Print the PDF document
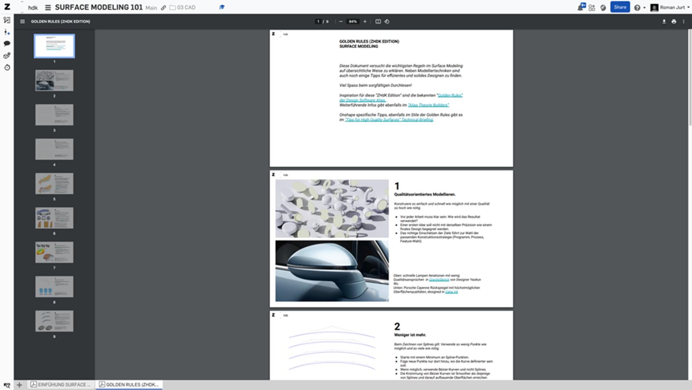This screenshot has width=692, height=390. [673, 21]
